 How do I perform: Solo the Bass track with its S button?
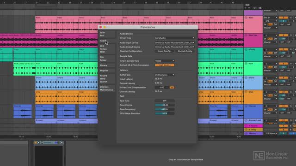click(x=291, y=18)
